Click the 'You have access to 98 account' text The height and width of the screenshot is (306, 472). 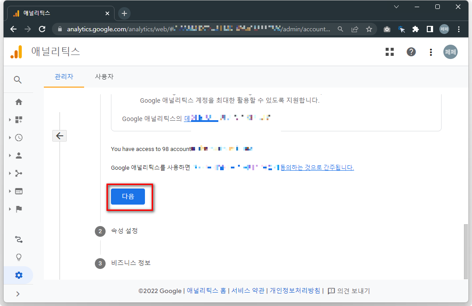tap(151, 149)
